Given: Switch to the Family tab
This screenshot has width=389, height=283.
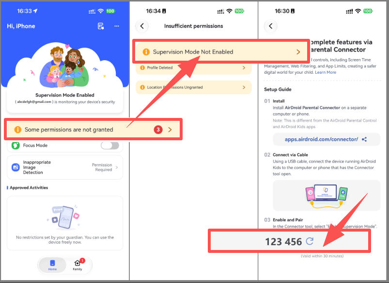Looking at the screenshot, I should click(78, 265).
